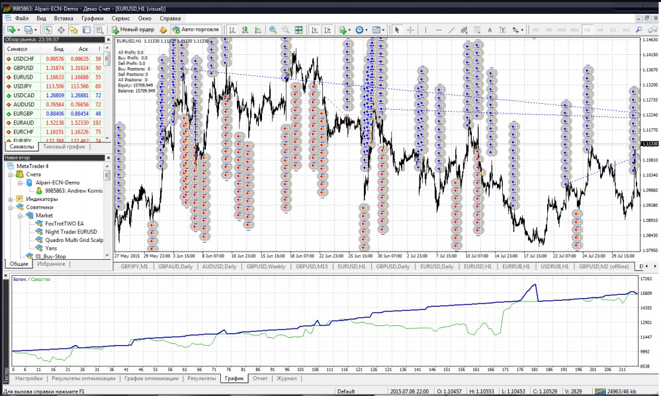Select the text label 'A' tool

pos(489,30)
